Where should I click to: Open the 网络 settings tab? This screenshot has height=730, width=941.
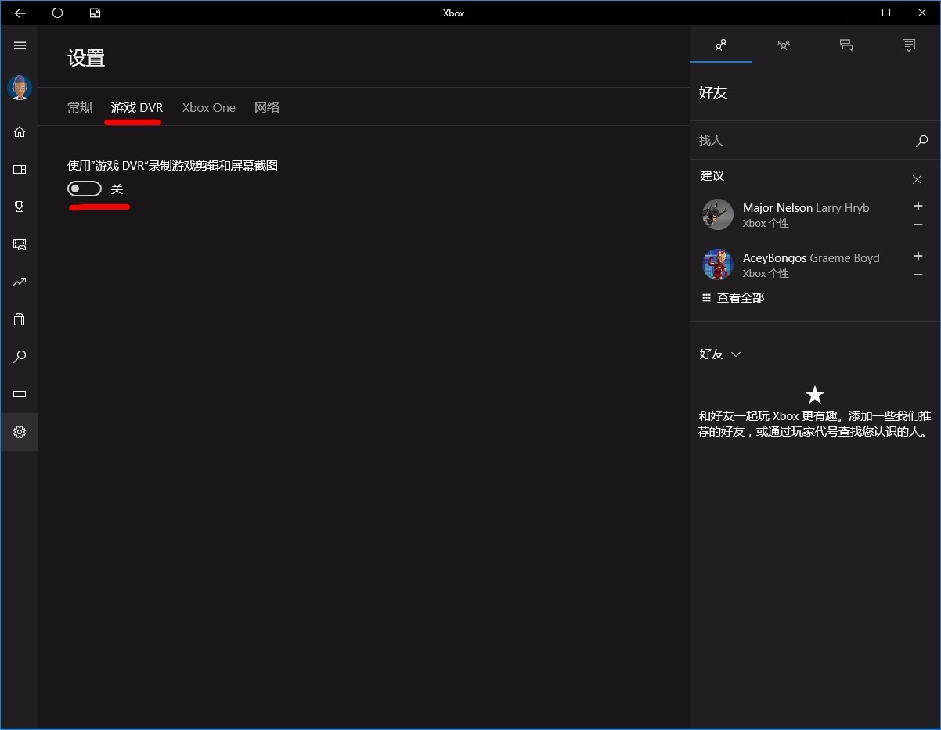[x=267, y=108]
